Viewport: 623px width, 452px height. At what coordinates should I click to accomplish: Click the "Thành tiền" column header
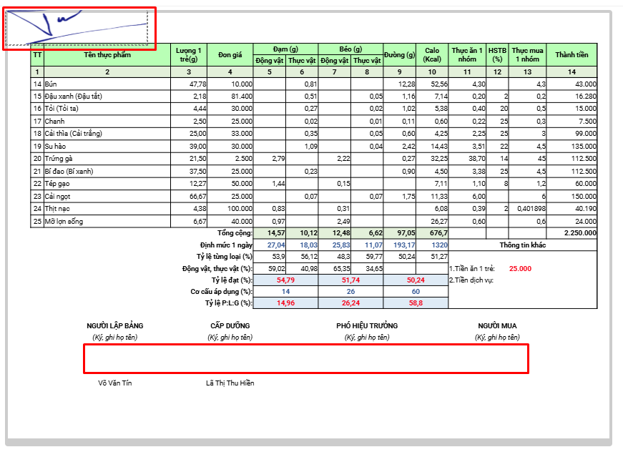point(572,55)
